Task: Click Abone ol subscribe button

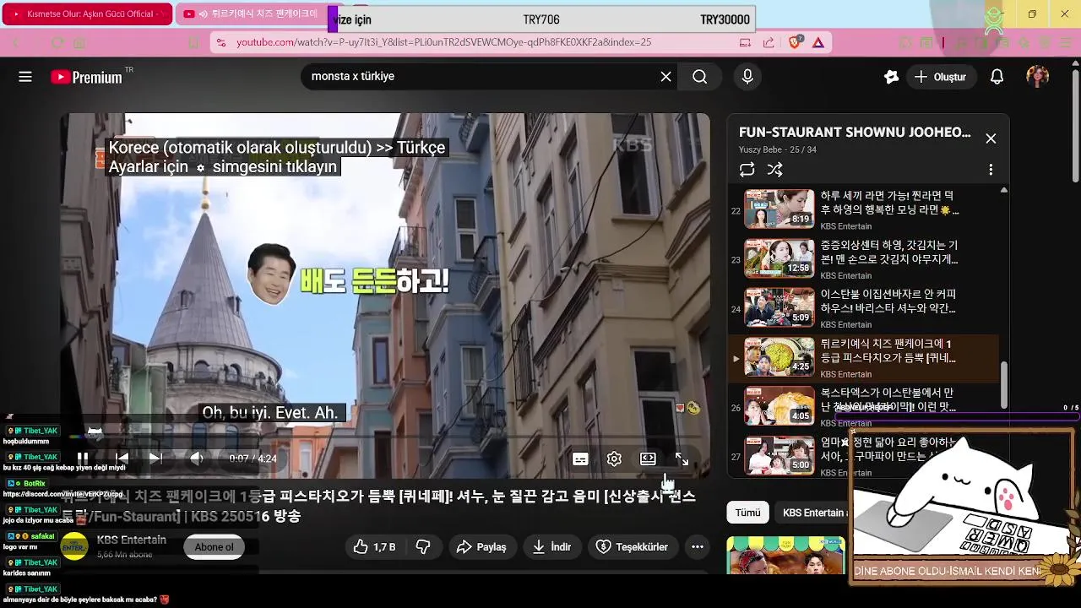Action: [x=215, y=547]
